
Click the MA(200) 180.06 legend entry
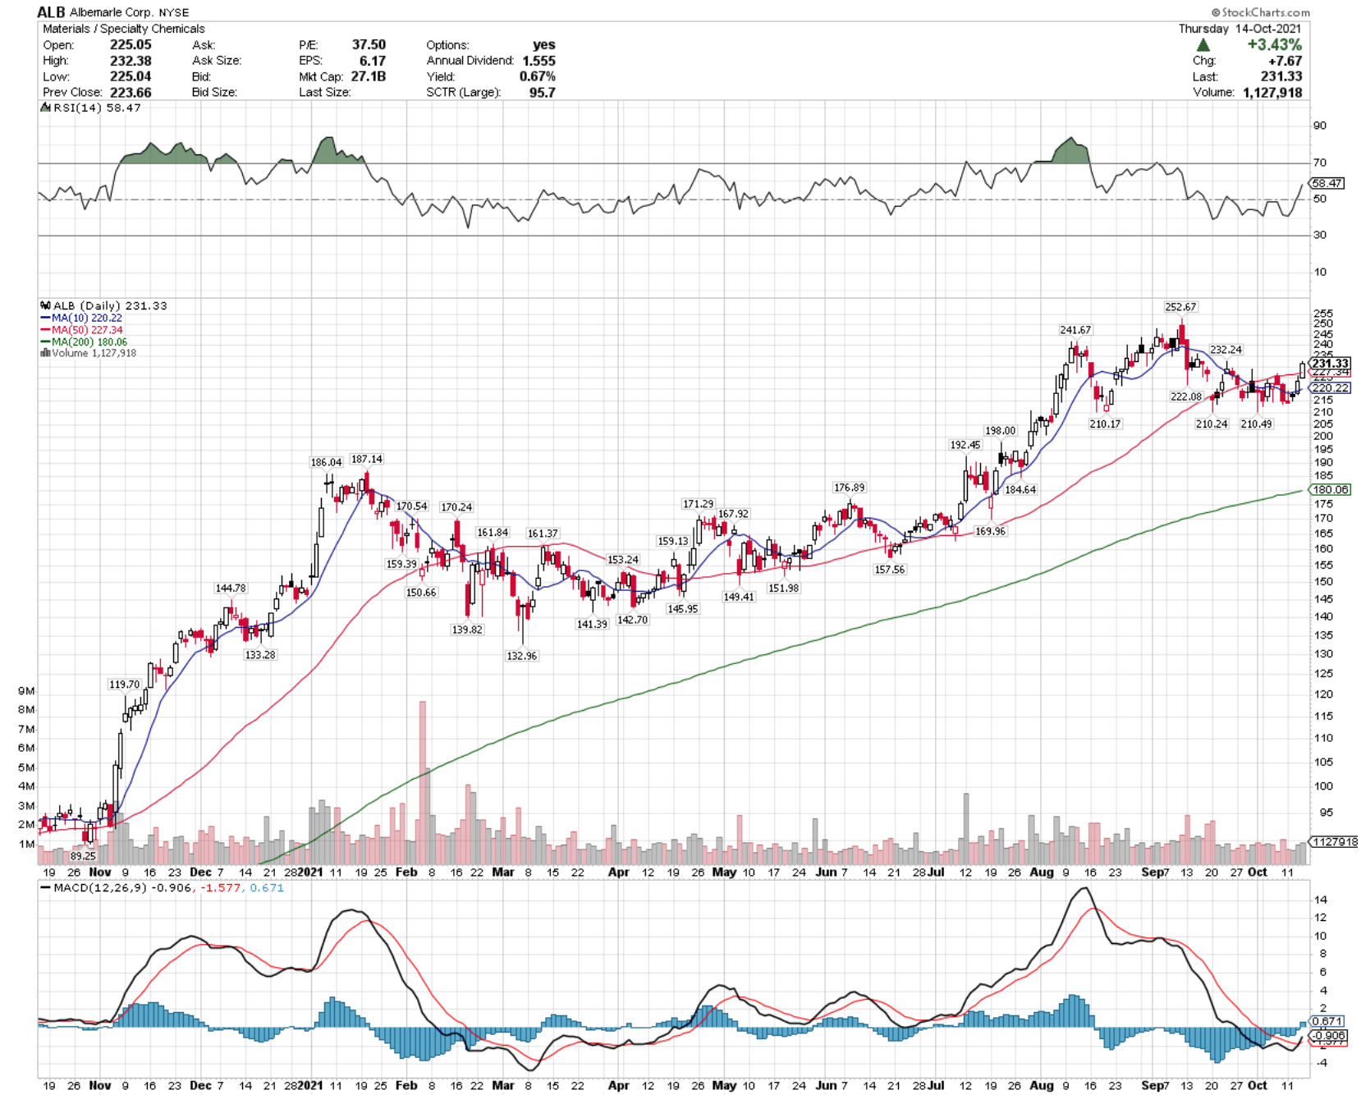[84, 341]
